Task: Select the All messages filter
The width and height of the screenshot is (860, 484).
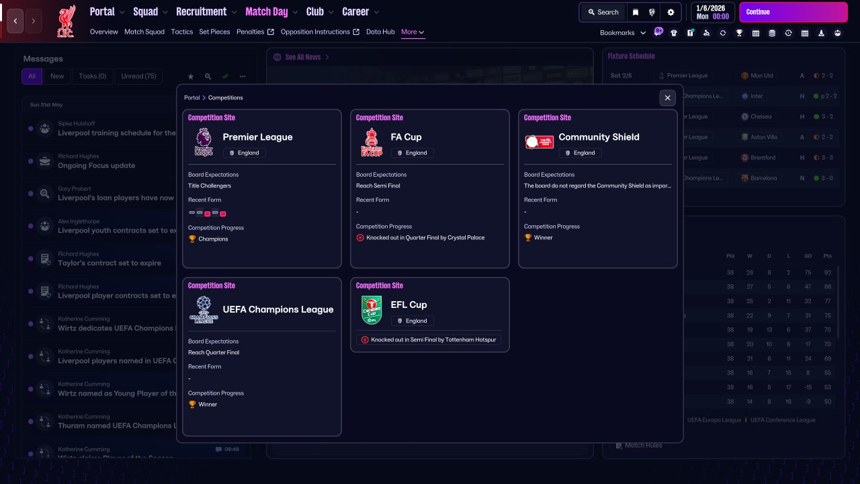Action: point(32,77)
